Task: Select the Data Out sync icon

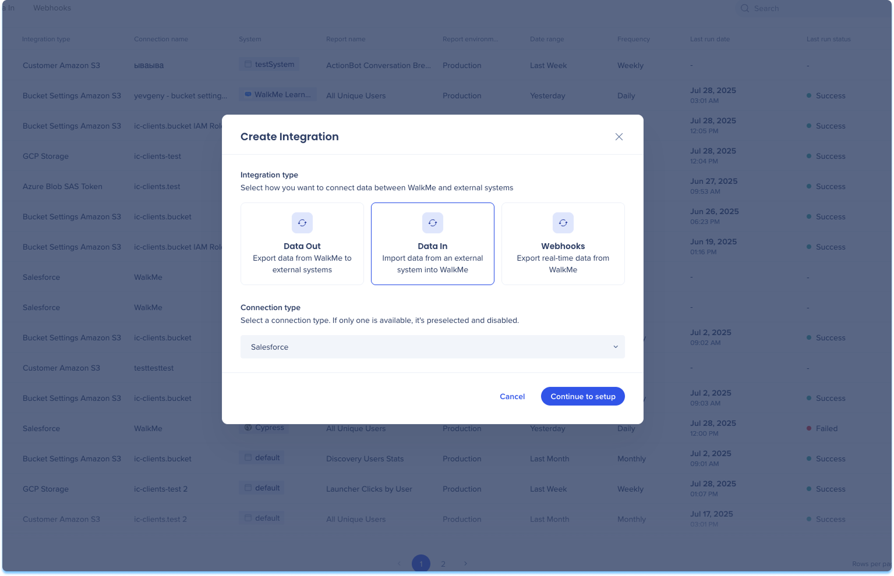Action: [302, 223]
